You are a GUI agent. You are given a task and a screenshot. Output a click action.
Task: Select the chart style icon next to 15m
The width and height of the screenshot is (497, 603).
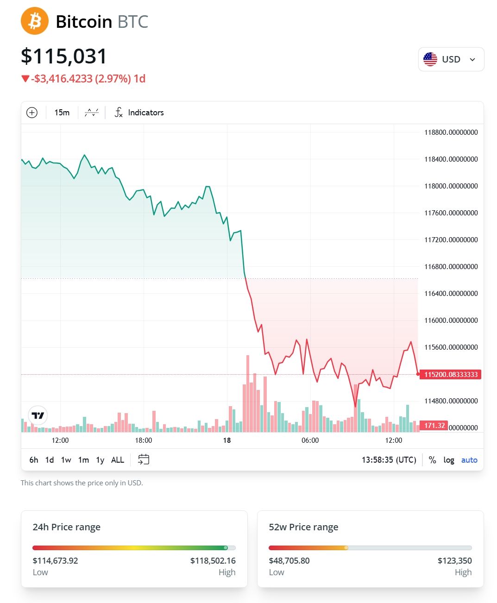pos(91,112)
